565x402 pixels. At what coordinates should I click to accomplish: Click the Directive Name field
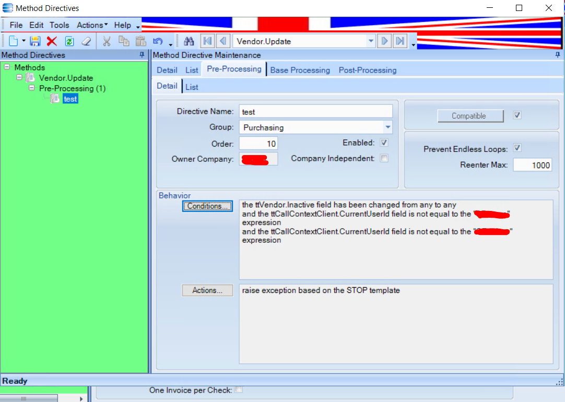pyautogui.click(x=315, y=112)
